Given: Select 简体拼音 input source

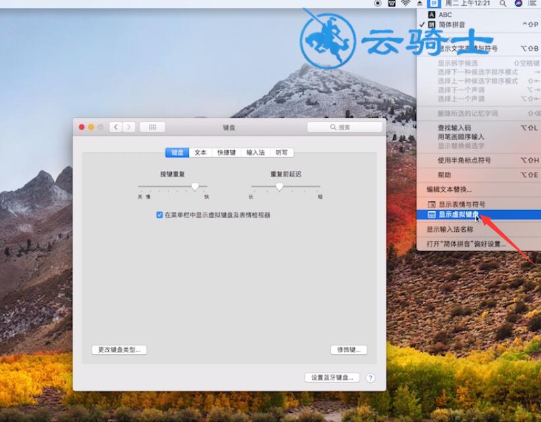Looking at the screenshot, I should 479,24.
